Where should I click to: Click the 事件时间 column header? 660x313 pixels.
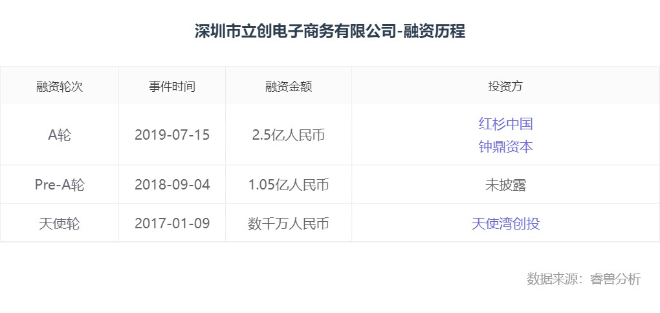pyautogui.click(x=172, y=86)
